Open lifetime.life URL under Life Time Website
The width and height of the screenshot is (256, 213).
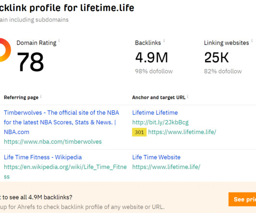tap(166, 167)
